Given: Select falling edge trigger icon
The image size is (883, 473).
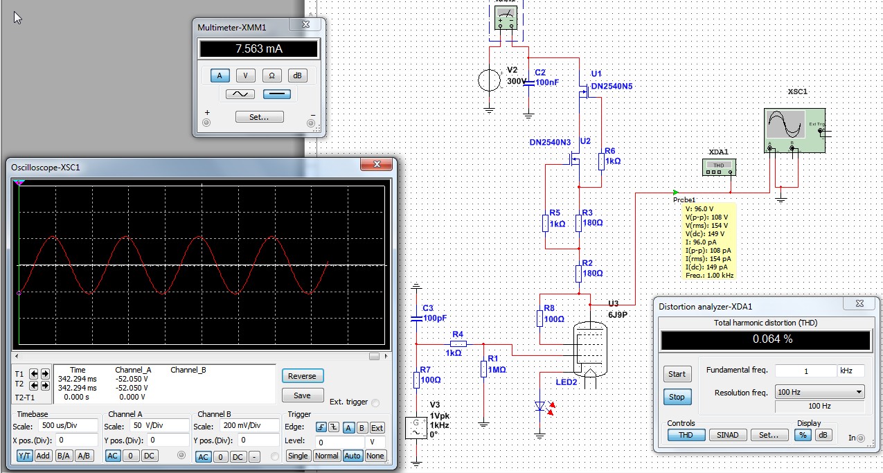Looking at the screenshot, I should [x=334, y=427].
